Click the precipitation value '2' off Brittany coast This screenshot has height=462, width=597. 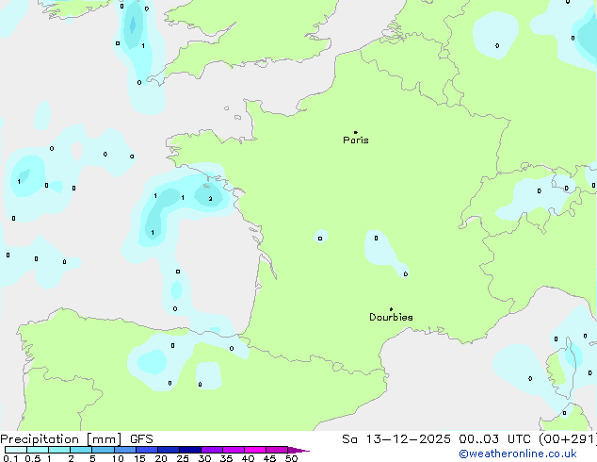point(210,199)
